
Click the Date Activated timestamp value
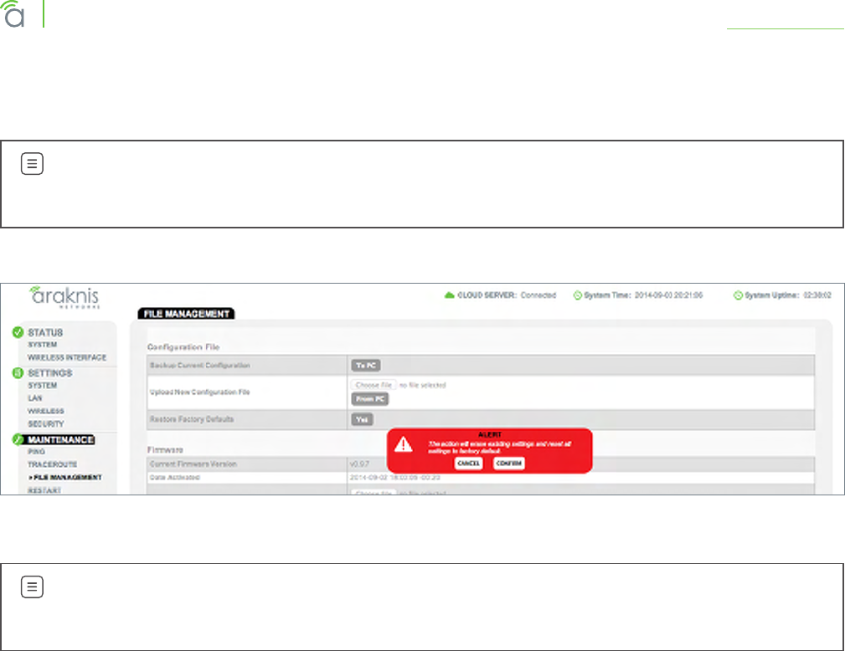point(395,478)
